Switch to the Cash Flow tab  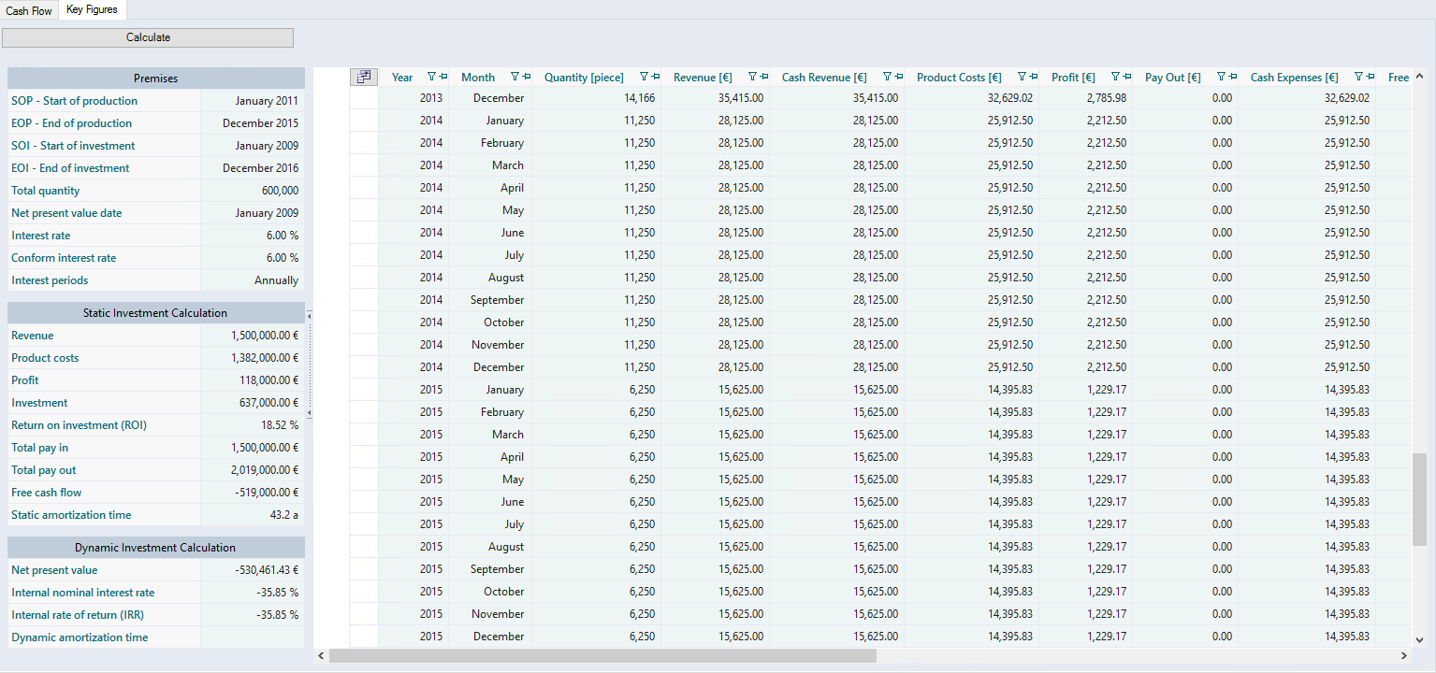(29, 10)
